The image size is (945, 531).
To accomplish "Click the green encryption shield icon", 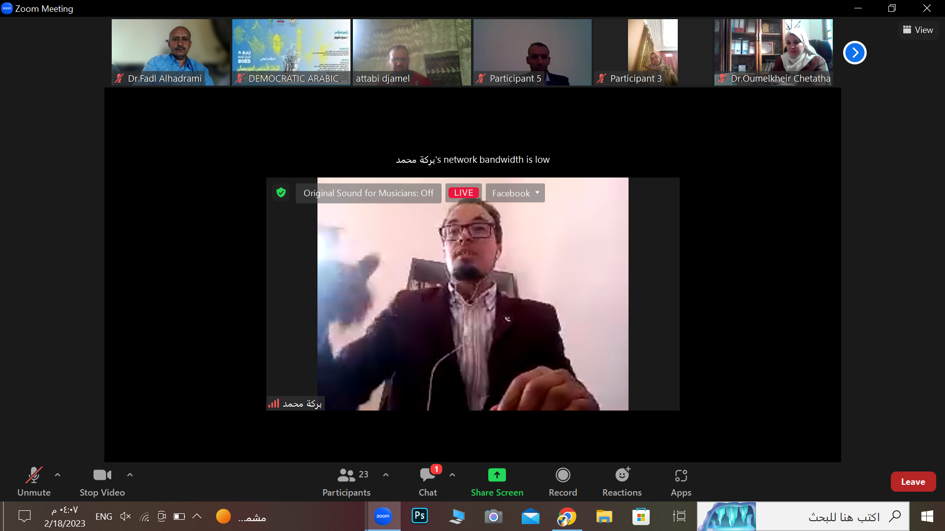I will [281, 193].
